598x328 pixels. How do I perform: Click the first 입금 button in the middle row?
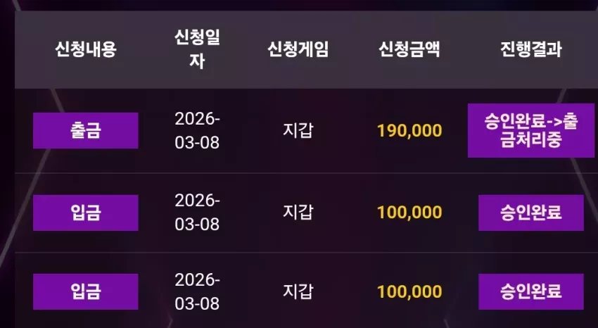[85, 213]
